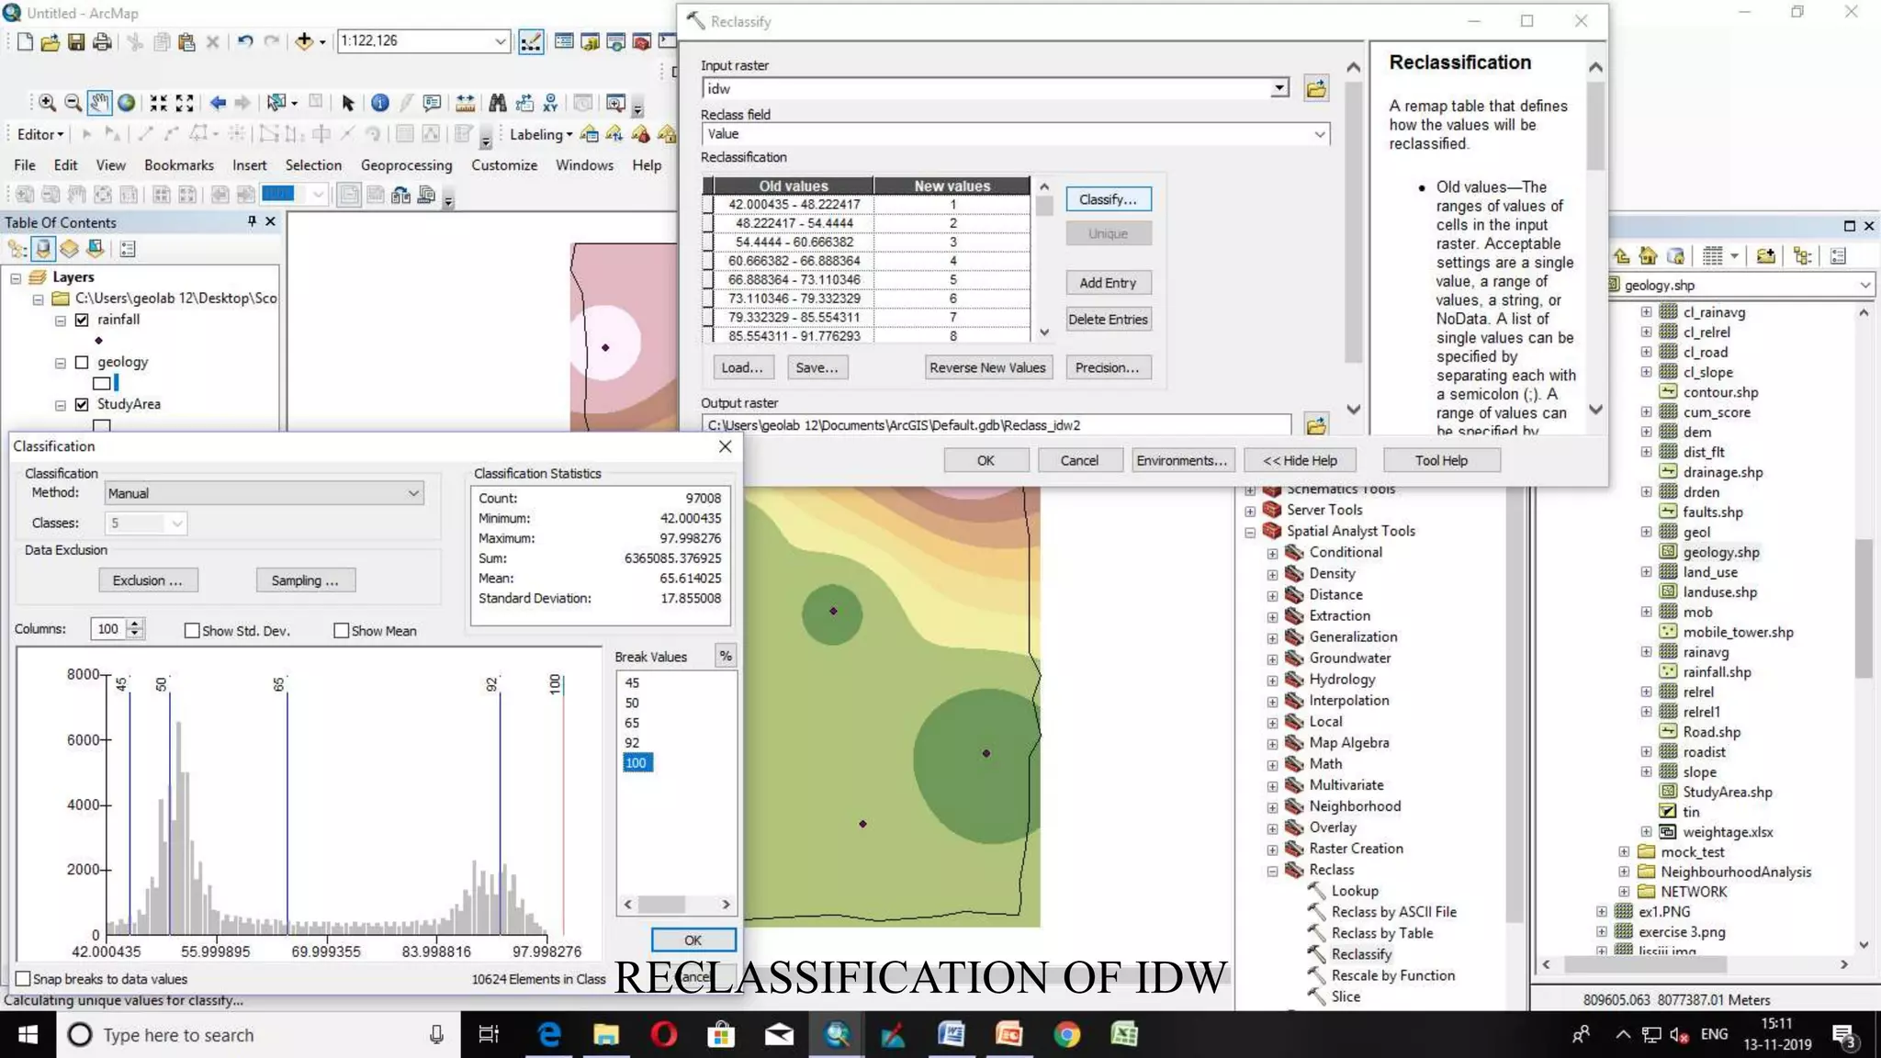Click Catalog Go Up One Level icon
Screen dimensions: 1881x1058
(1622, 256)
